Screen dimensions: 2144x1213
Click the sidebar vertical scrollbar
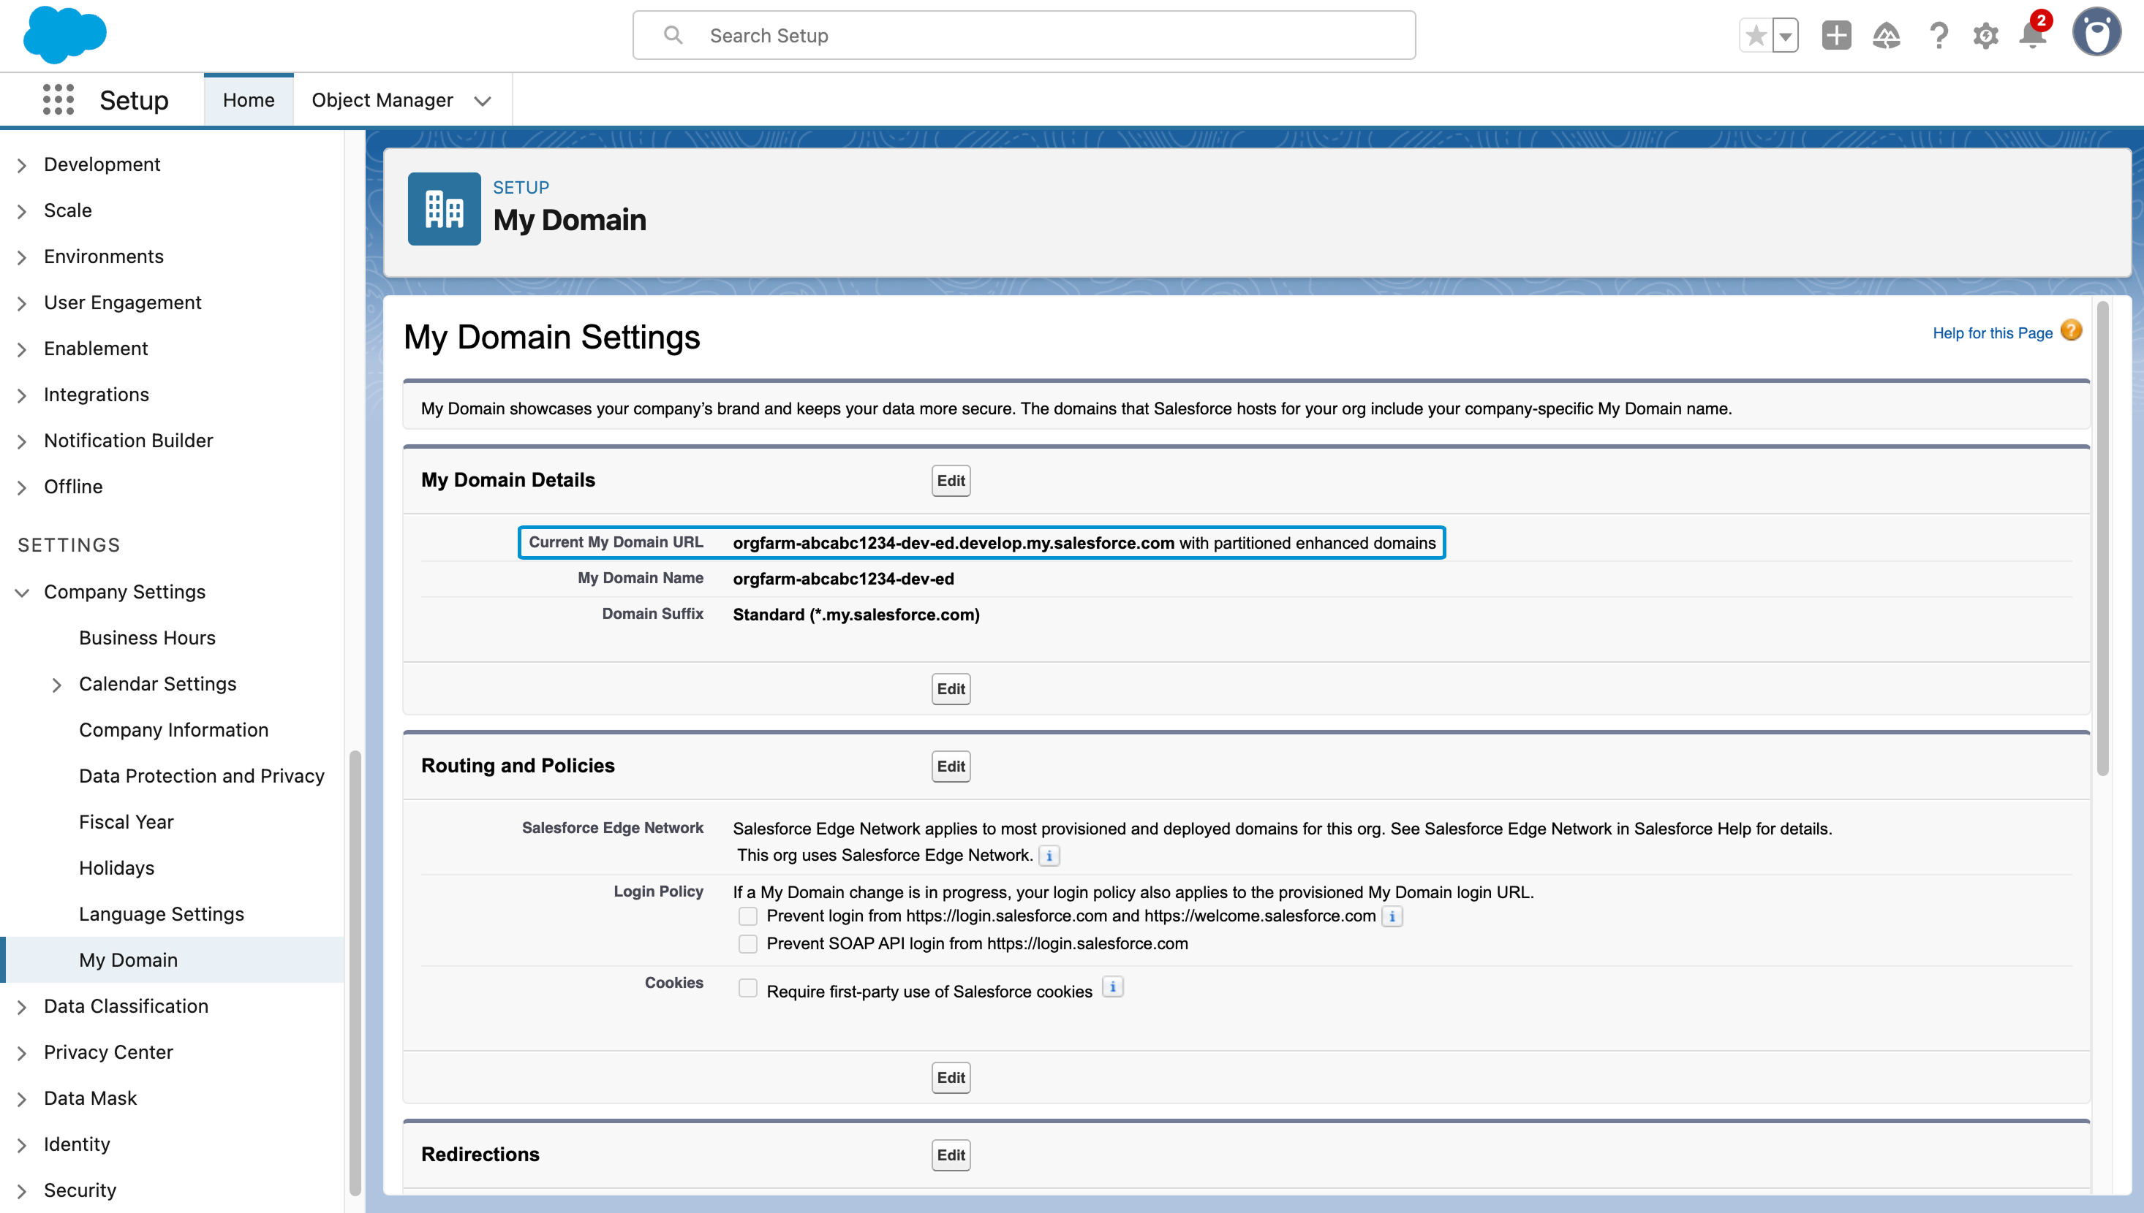point(355,974)
